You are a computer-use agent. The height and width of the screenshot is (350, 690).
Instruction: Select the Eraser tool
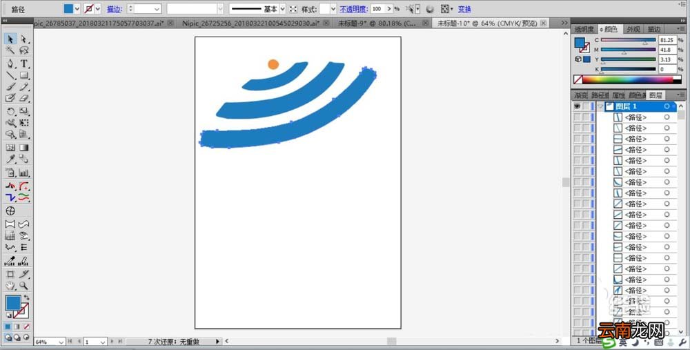pyautogui.click(x=23, y=98)
